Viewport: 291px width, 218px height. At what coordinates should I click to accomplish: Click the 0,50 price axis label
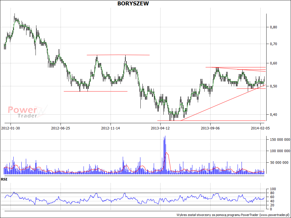(273, 86)
